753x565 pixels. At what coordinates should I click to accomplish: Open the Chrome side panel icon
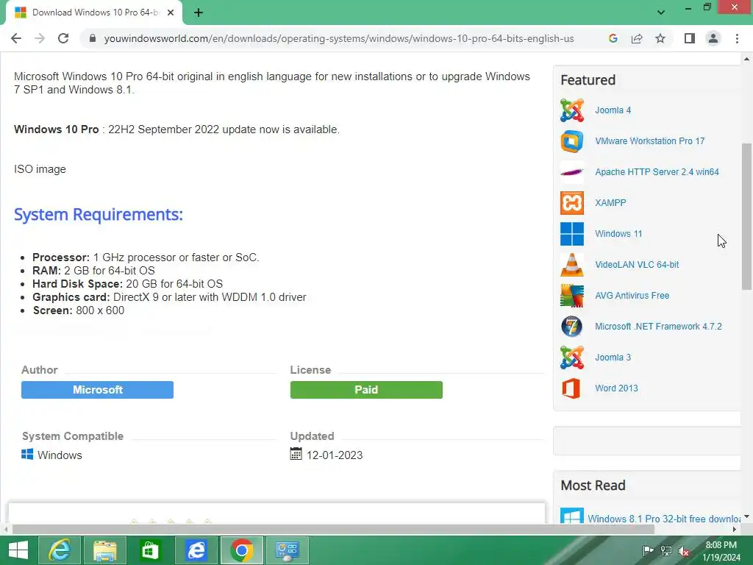[690, 38]
